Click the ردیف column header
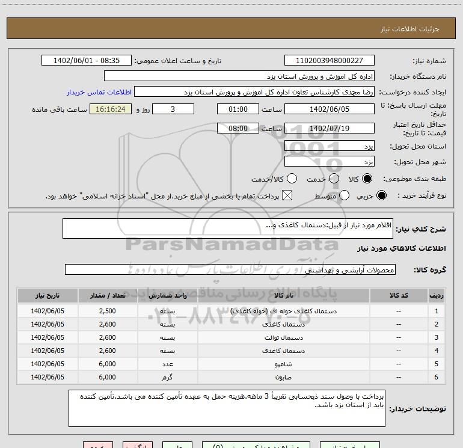The image size is (463, 448). click(437, 296)
